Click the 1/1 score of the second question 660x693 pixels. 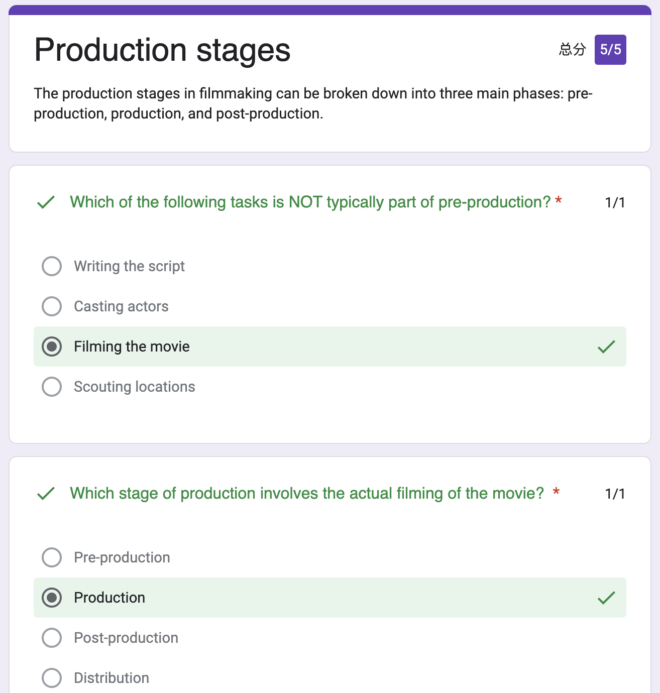[615, 494]
